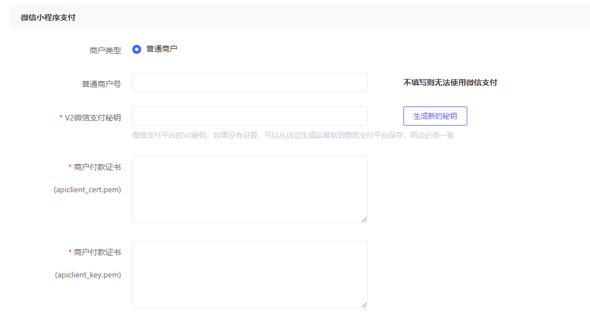This screenshot has height=320, width=590.
Task: Focus the apiclient_key.pem certificate textarea
Action: click(x=249, y=274)
